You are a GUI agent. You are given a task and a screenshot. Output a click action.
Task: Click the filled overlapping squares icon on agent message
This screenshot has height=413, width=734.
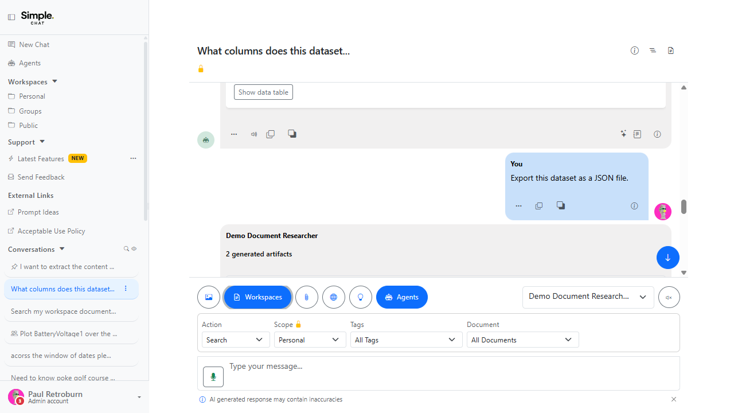[x=292, y=134]
